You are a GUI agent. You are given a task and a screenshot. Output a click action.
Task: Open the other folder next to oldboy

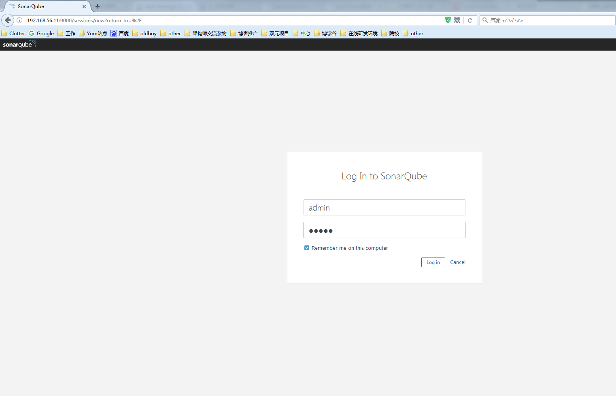171,33
